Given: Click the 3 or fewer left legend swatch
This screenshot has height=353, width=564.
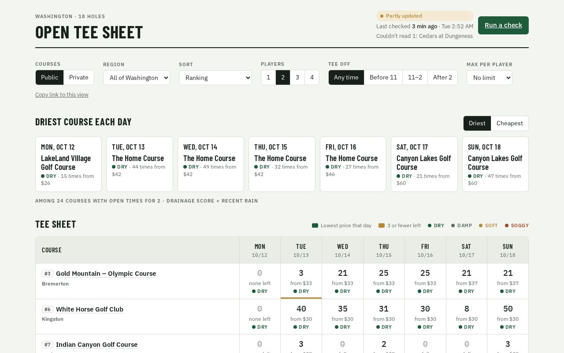Looking at the screenshot, I should click(382, 225).
